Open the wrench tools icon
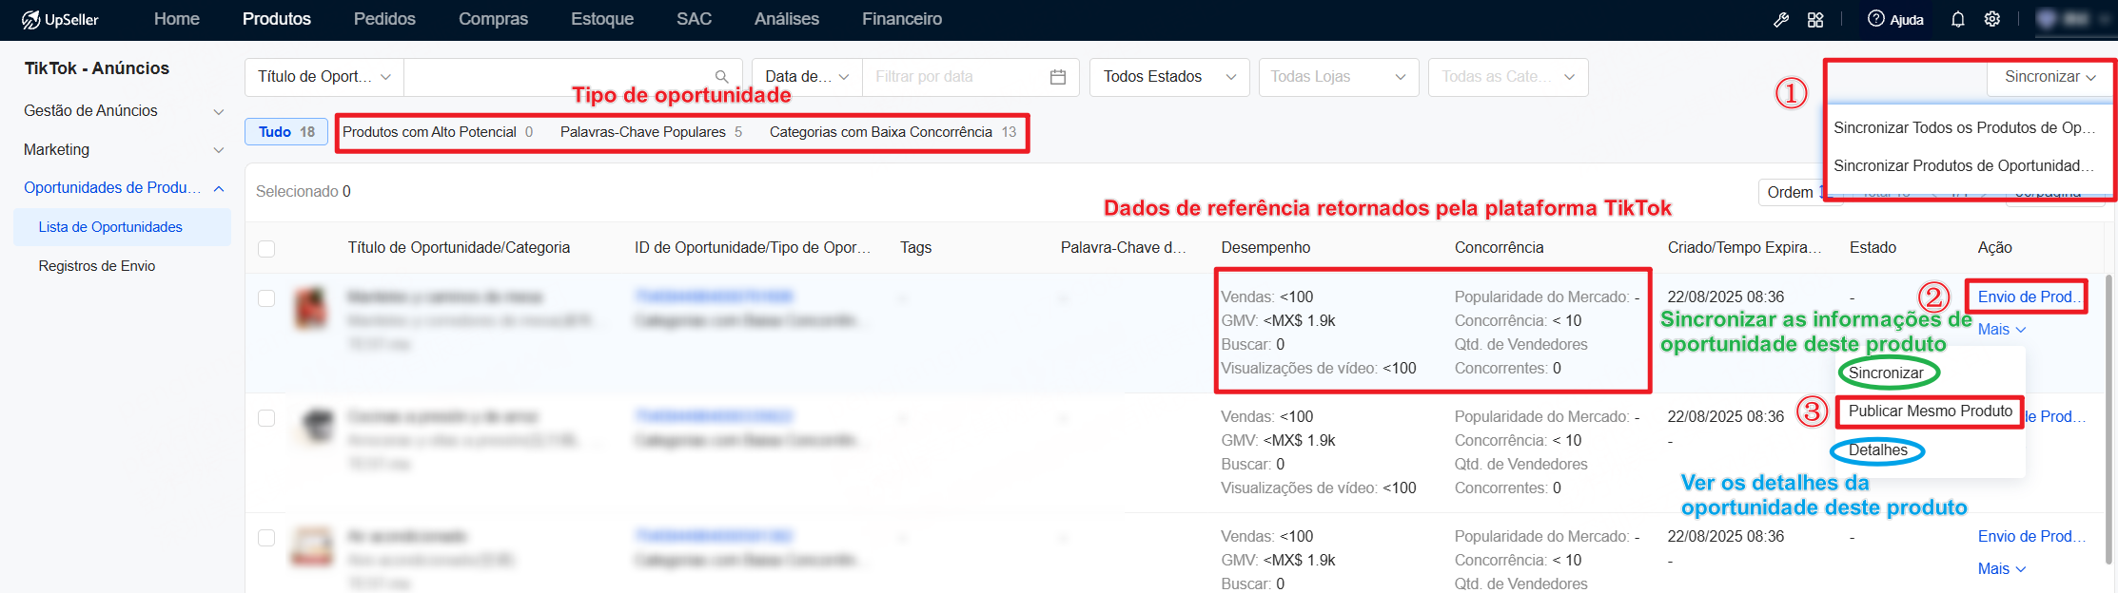The image size is (2118, 593). [1781, 19]
